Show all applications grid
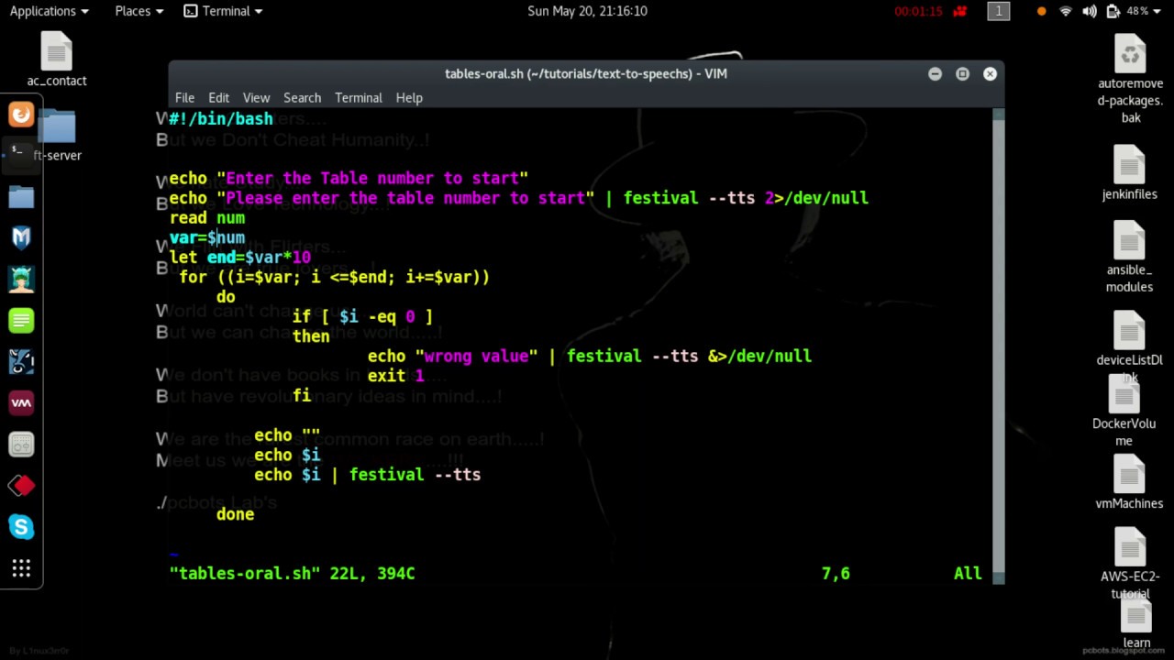The height and width of the screenshot is (660, 1174). 21,567
